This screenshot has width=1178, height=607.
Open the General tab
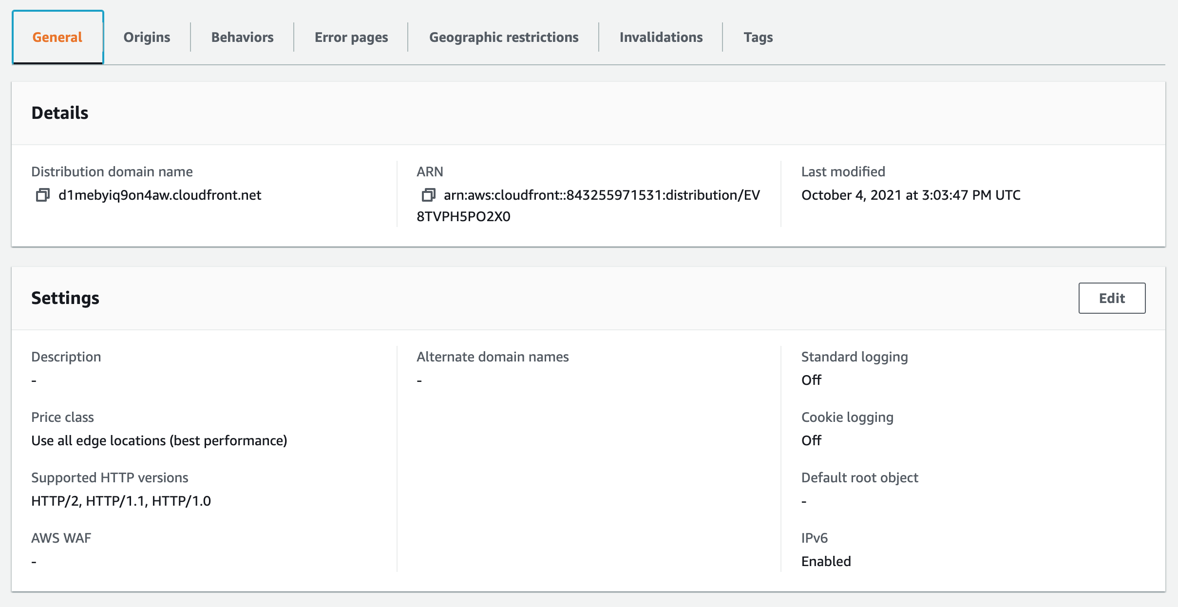57,38
